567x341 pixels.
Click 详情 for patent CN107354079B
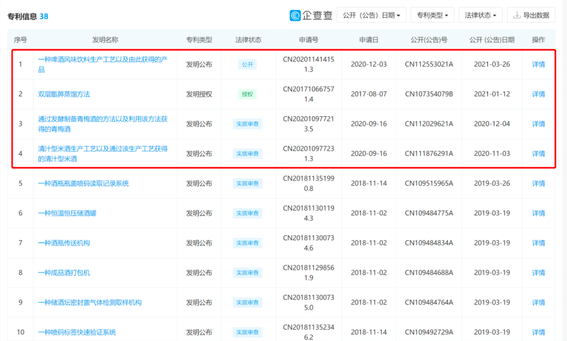(x=538, y=94)
